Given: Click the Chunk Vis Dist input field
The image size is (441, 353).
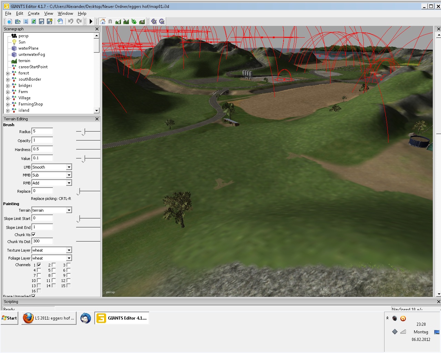Looking at the screenshot, I should pos(42,241).
